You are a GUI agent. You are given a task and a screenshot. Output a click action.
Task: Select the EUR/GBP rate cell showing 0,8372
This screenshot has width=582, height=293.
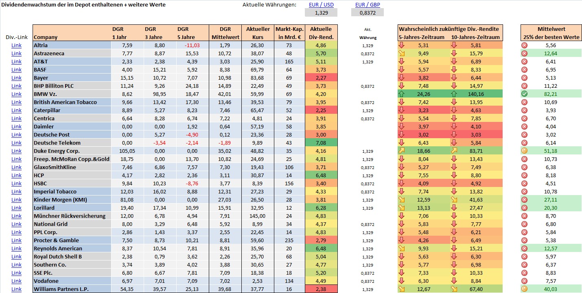point(367,13)
